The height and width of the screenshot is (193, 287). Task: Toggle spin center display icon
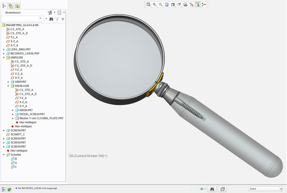[x=204, y=5]
